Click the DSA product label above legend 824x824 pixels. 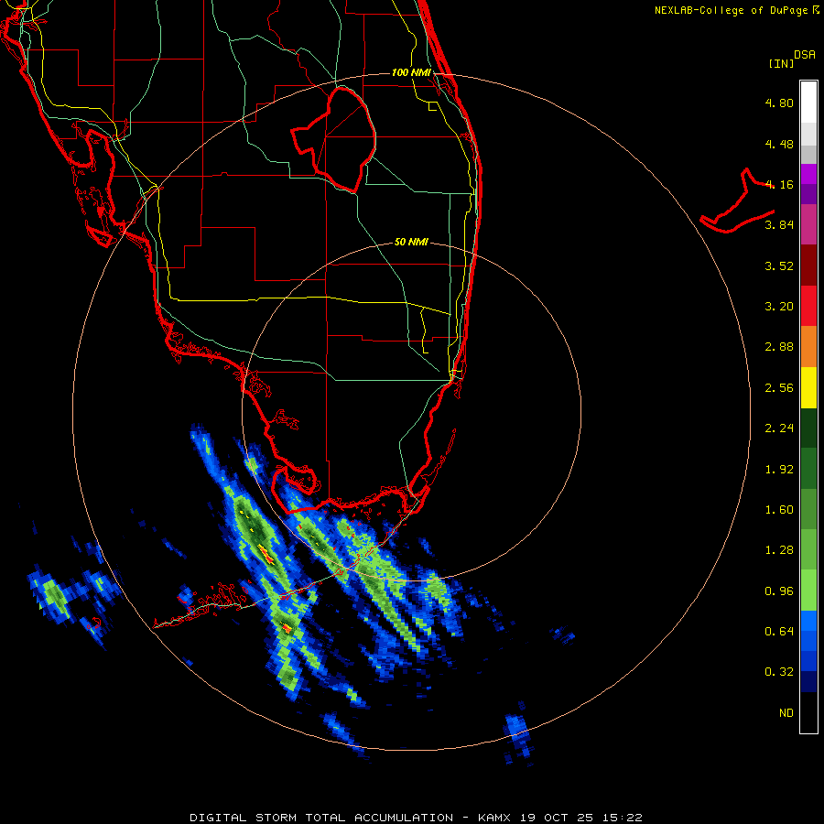tap(805, 55)
